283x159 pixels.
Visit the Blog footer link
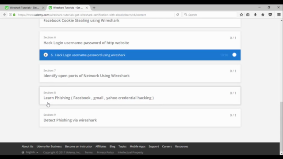pyautogui.click(x=112, y=146)
